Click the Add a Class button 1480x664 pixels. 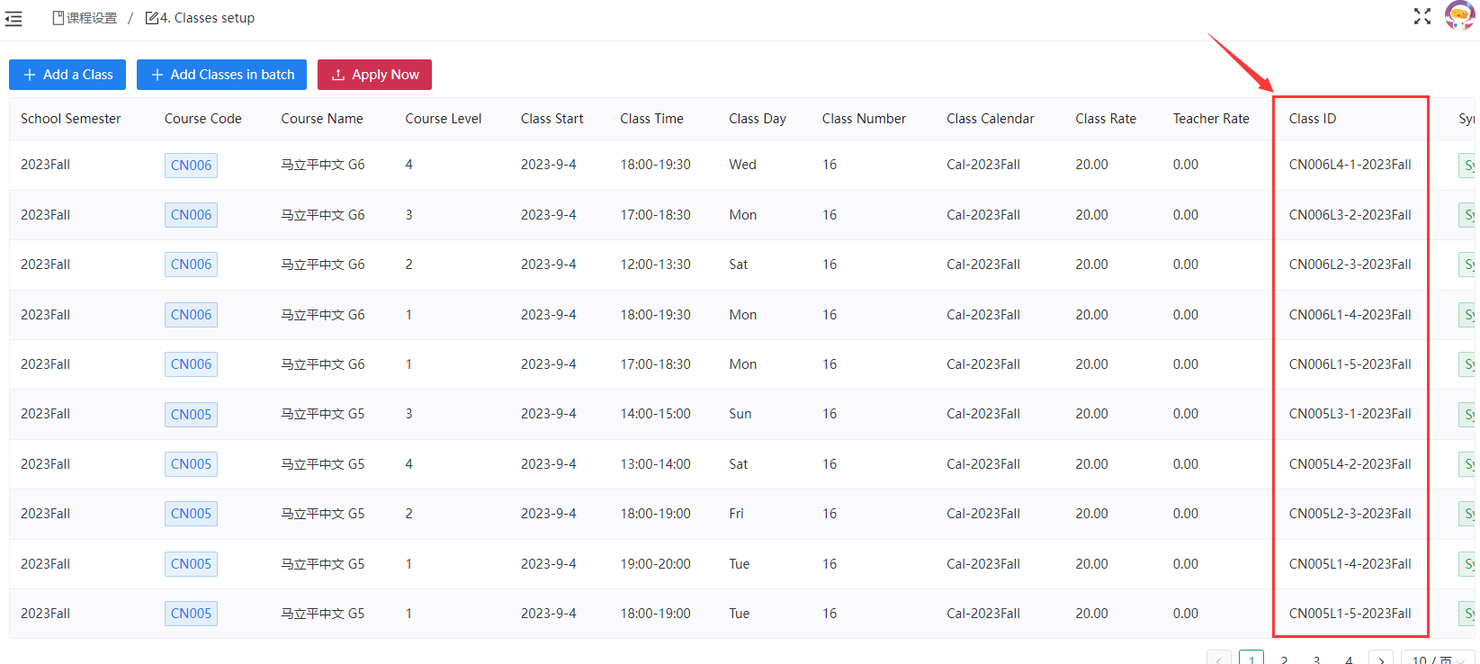click(67, 75)
